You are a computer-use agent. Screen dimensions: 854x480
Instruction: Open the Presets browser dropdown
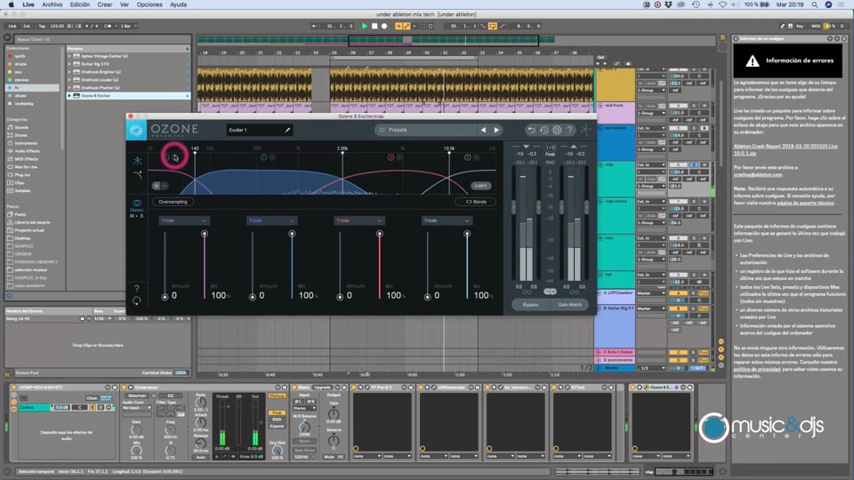425,130
